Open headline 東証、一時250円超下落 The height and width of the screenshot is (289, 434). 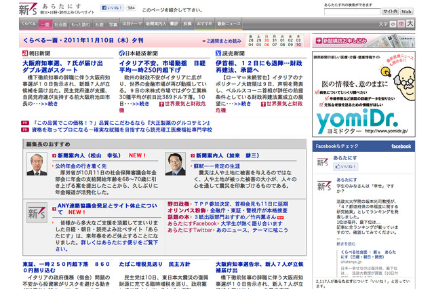[66, 267]
